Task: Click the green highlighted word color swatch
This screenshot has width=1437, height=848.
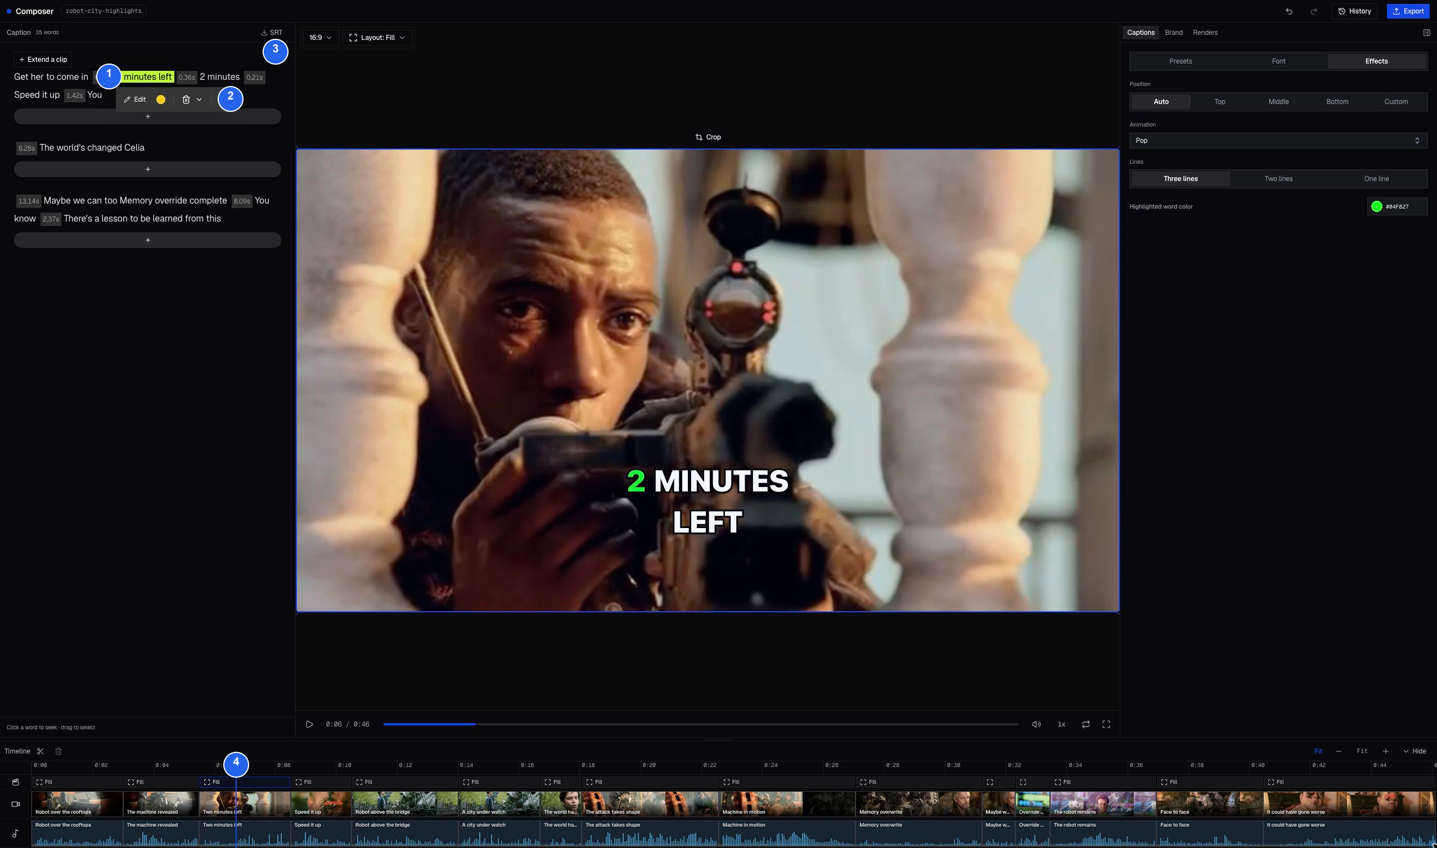Action: point(1376,207)
